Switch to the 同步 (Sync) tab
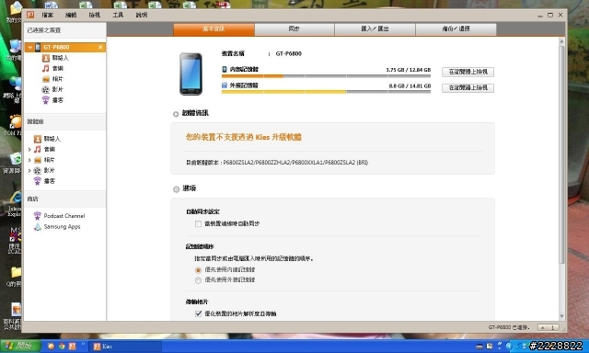The width and height of the screenshot is (589, 353). [x=294, y=28]
